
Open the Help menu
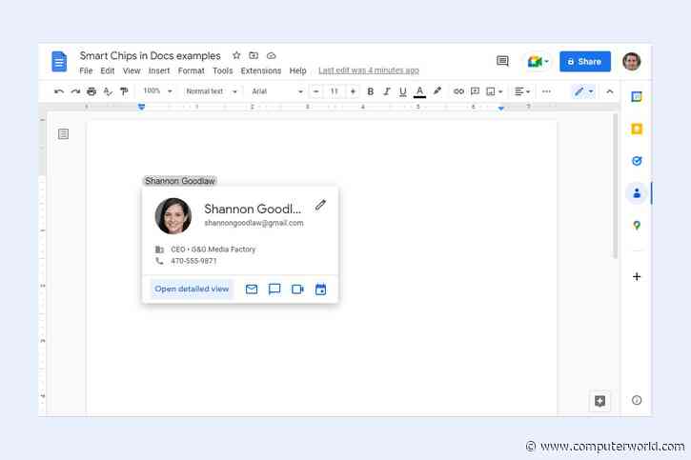[x=298, y=70]
